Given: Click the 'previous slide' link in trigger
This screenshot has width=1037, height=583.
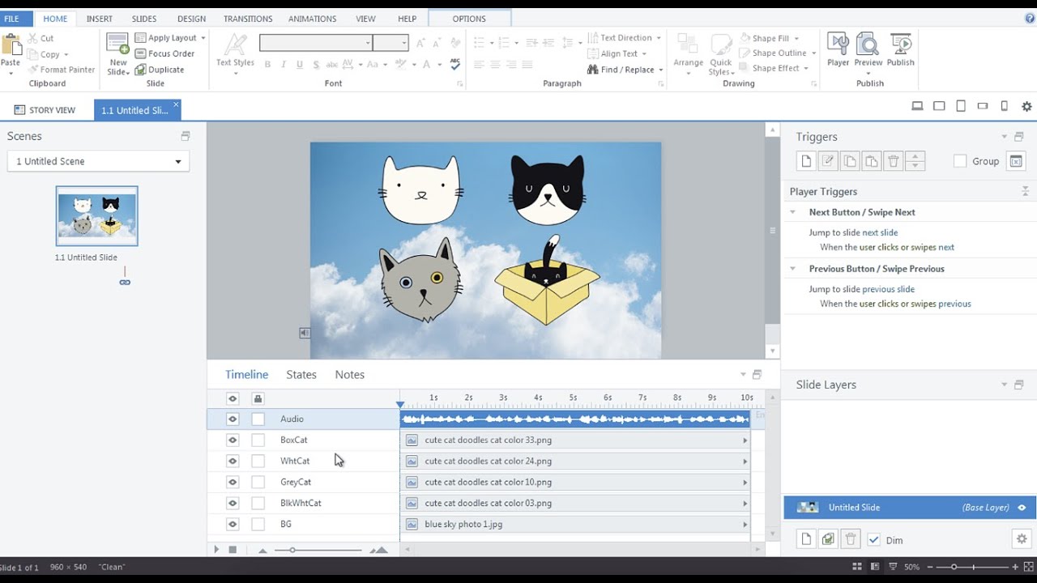Looking at the screenshot, I should point(888,289).
